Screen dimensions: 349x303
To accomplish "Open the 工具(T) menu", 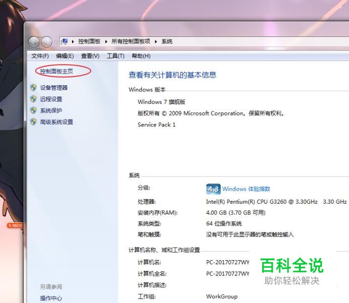I will click(115, 56).
